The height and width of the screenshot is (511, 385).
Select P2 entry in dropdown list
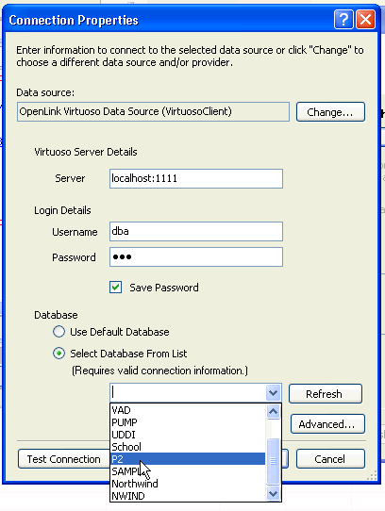pos(188,459)
